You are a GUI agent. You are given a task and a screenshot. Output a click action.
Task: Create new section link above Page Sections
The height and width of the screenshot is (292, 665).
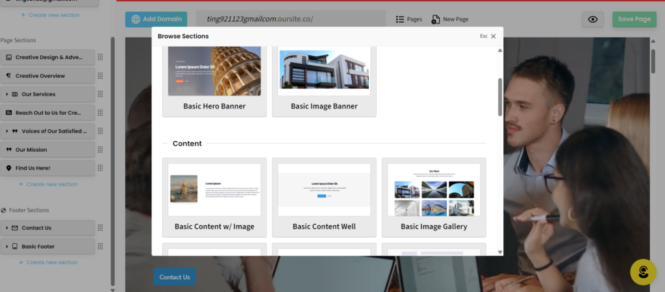pyautogui.click(x=50, y=15)
